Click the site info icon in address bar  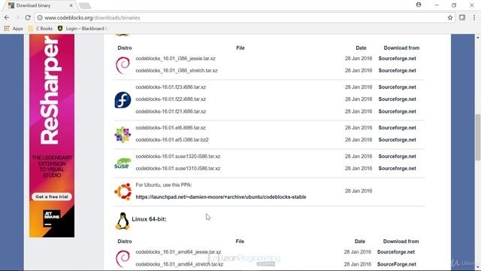click(x=40, y=18)
